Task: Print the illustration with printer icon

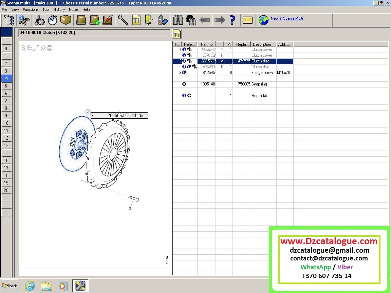Action: (x=50, y=48)
